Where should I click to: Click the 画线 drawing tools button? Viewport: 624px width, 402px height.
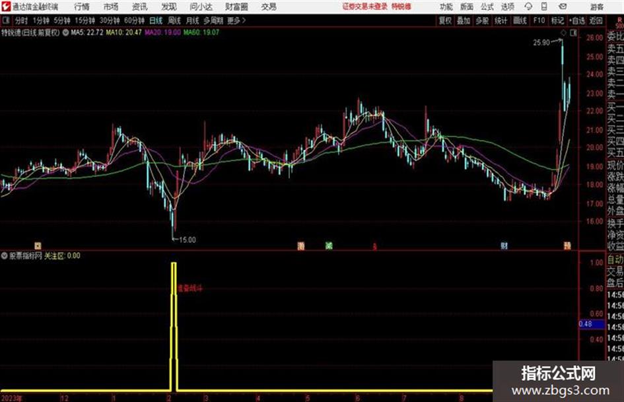point(520,20)
